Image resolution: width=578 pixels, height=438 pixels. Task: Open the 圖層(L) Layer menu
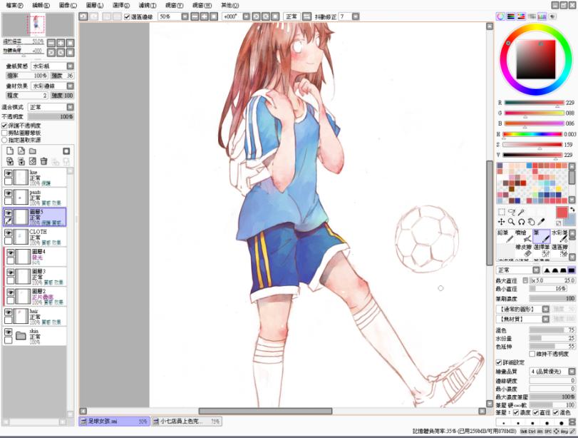(95, 6)
